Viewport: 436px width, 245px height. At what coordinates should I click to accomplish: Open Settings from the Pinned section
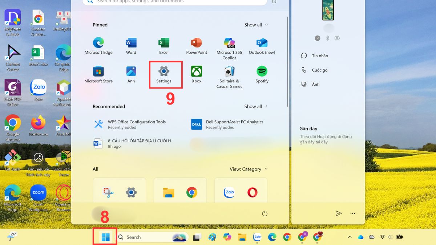pos(164,74)
